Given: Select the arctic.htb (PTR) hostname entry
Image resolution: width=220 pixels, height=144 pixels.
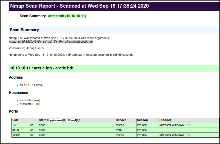Looking at the screenshot, I should pos(30,104).
